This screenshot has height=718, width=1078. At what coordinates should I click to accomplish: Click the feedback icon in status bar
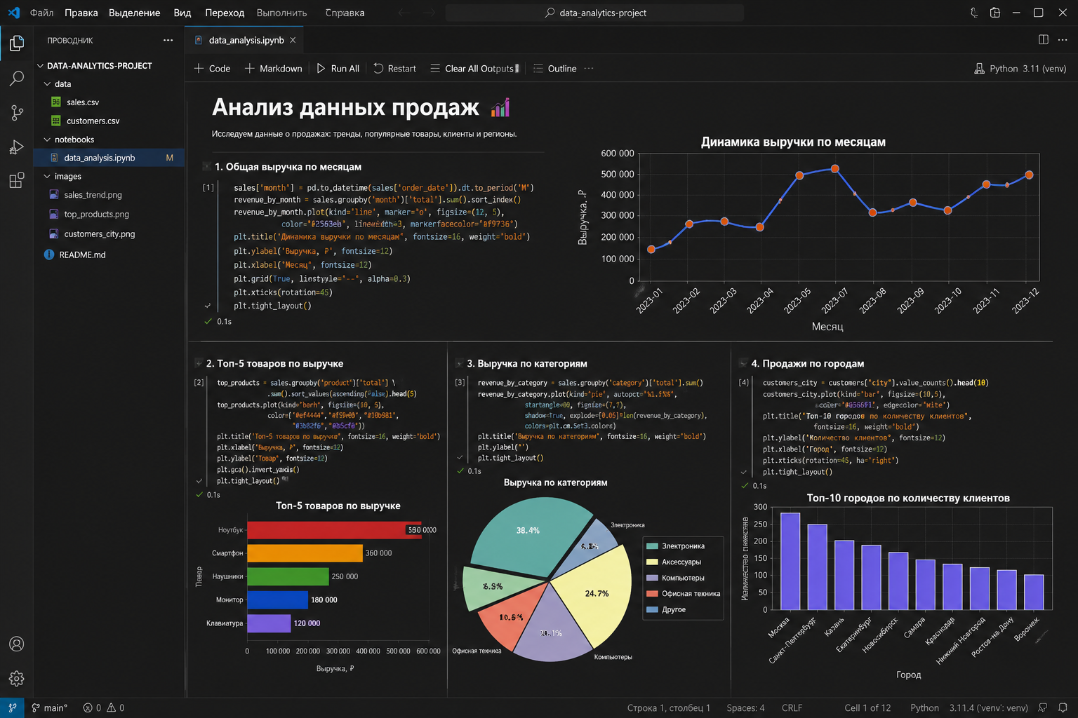(1043, 707)
